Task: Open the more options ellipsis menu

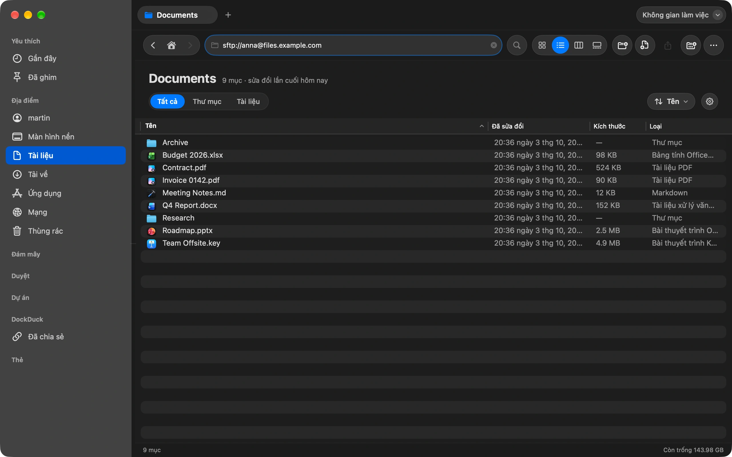Action: [713, 45]
